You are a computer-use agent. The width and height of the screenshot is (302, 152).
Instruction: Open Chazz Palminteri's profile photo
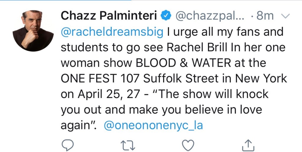[33, 31]
